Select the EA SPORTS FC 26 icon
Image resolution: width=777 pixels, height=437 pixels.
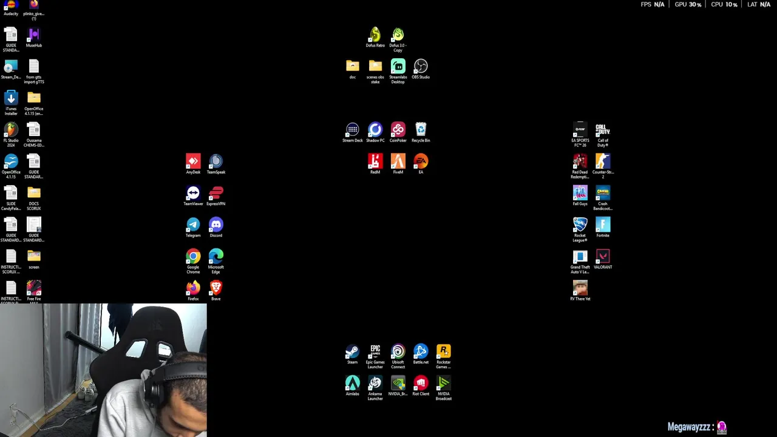tap(580, 135)
